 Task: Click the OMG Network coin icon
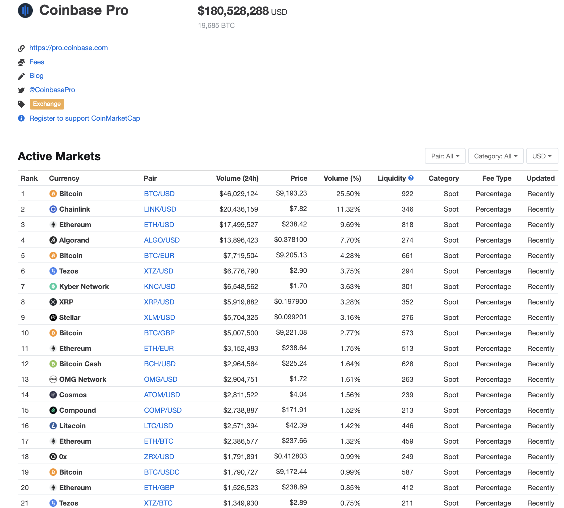click(x=53, y=379)
